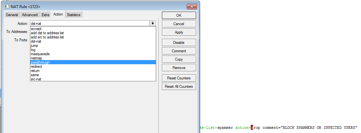Click Reset Counters button
This screenshot has height=133, width=361.
point(179,78)
